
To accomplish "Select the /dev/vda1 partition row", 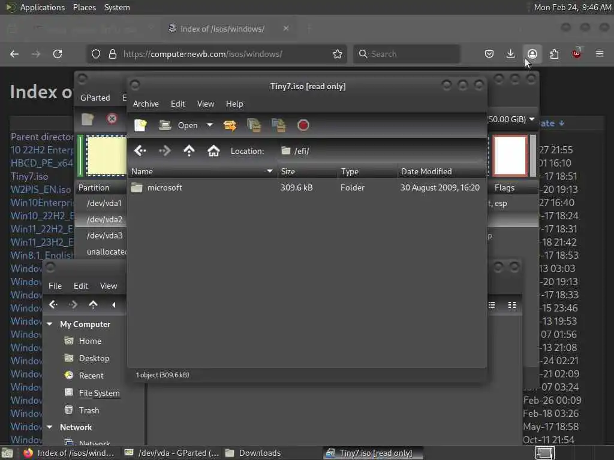I will [104, 204].
